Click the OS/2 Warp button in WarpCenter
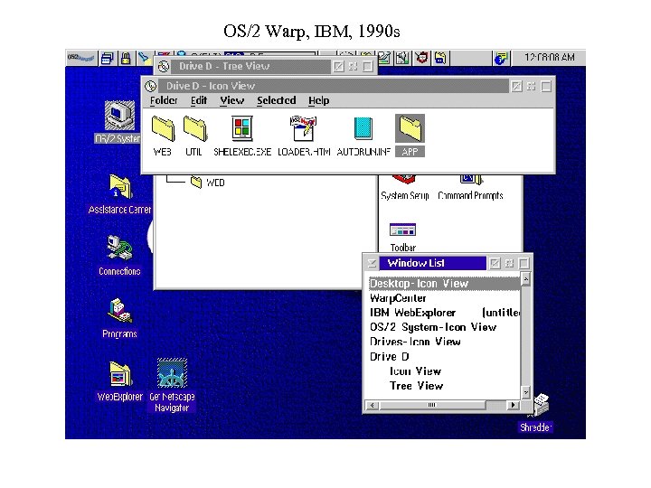651x488 pixels. (x=81, y=58)
